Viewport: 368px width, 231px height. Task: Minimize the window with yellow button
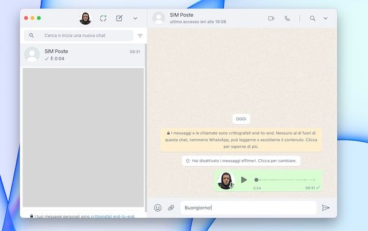point(33,18)
